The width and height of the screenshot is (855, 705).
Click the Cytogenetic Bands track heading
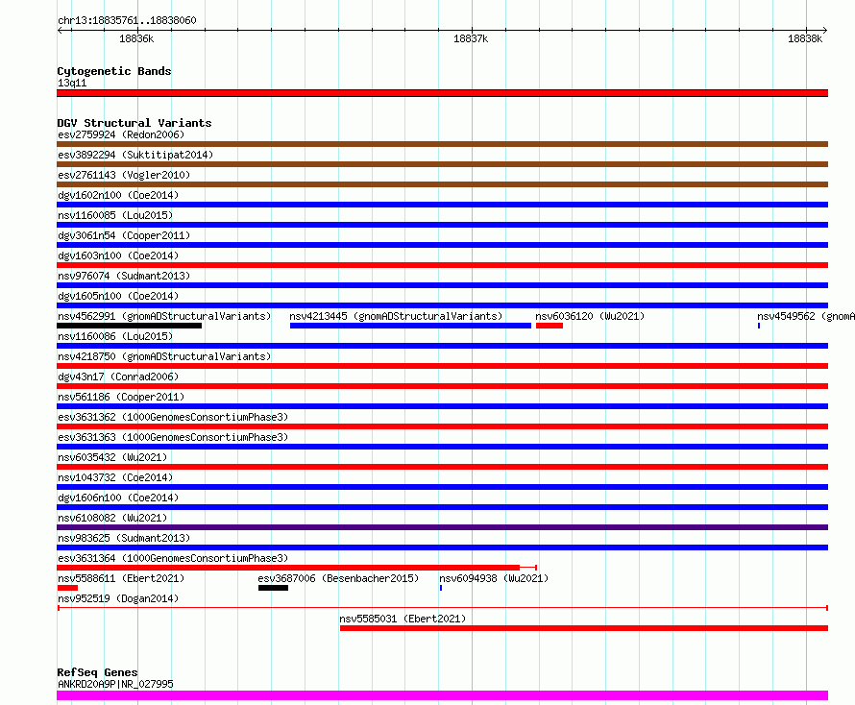pos(114,71)
